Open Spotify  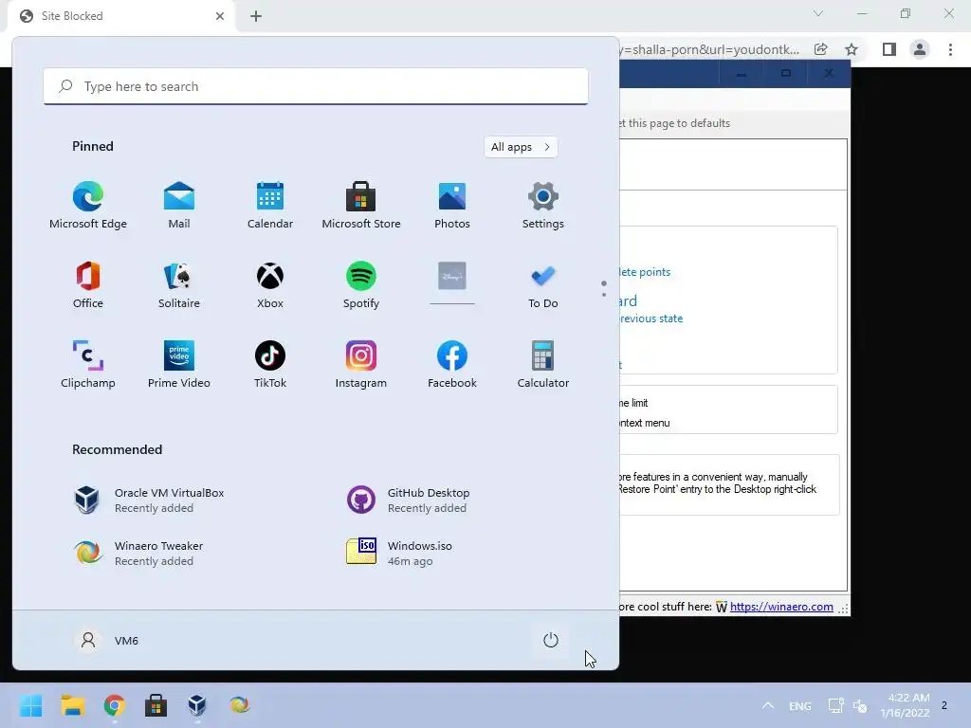click(361, 284)
